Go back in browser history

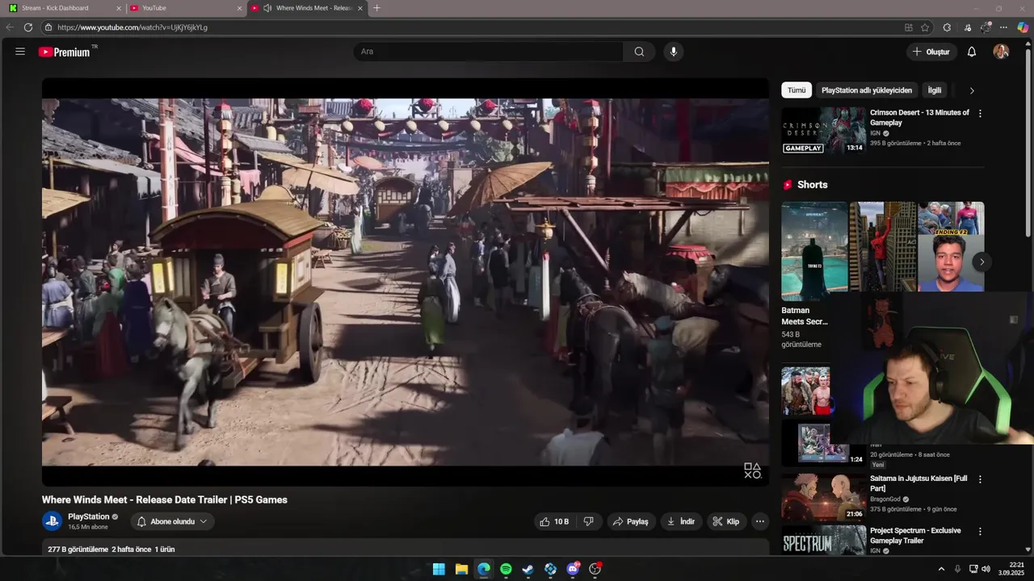[x=10, y=27]
